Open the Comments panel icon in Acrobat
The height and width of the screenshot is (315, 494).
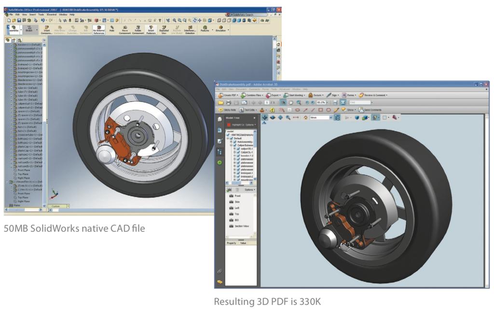pos(220,282)
